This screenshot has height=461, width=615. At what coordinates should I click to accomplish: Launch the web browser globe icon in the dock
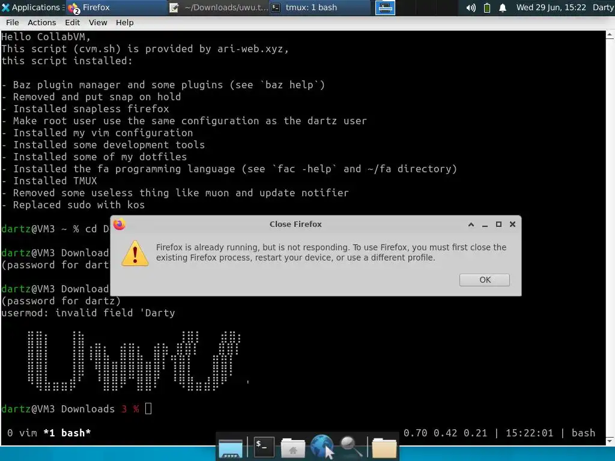pos(321,446)
